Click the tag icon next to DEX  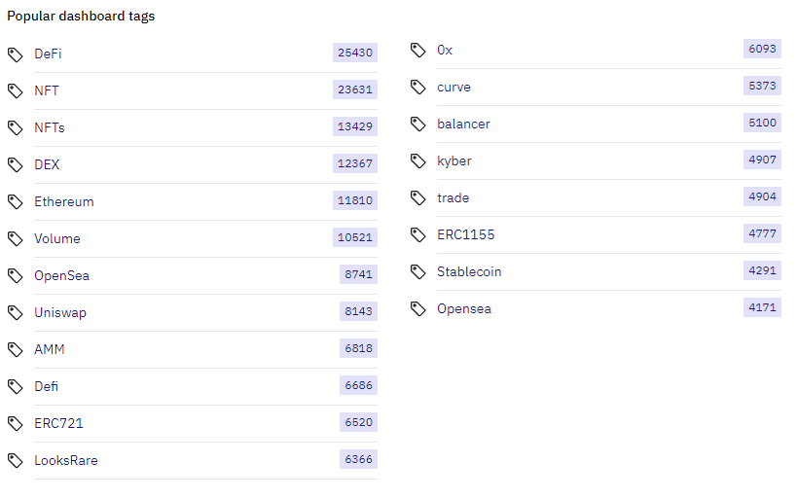pos(16,165)
